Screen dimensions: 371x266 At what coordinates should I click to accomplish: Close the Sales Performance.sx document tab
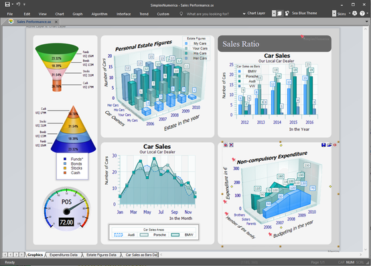[x=56, y=21]
